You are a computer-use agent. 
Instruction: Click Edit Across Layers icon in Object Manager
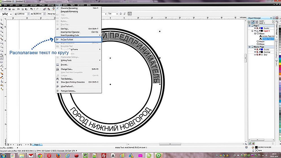(x=253, y=22)
